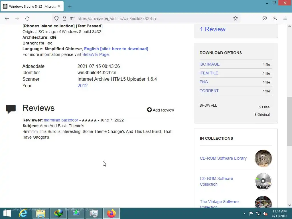Open CD-ROM Software Library thumbnail
Image resolution: width=292 pixels, height=219 pixels.
pos(263,158)
